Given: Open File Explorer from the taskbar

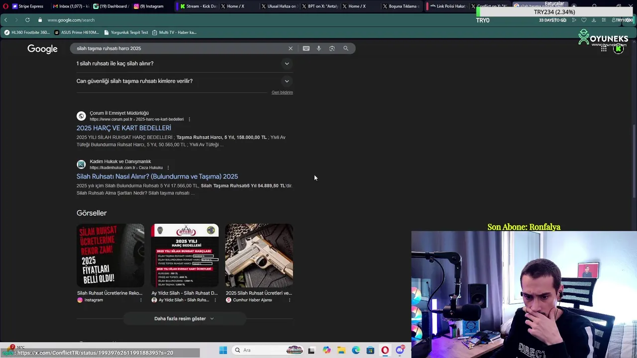Looking at the screenshot, I should tap(341, 350).
